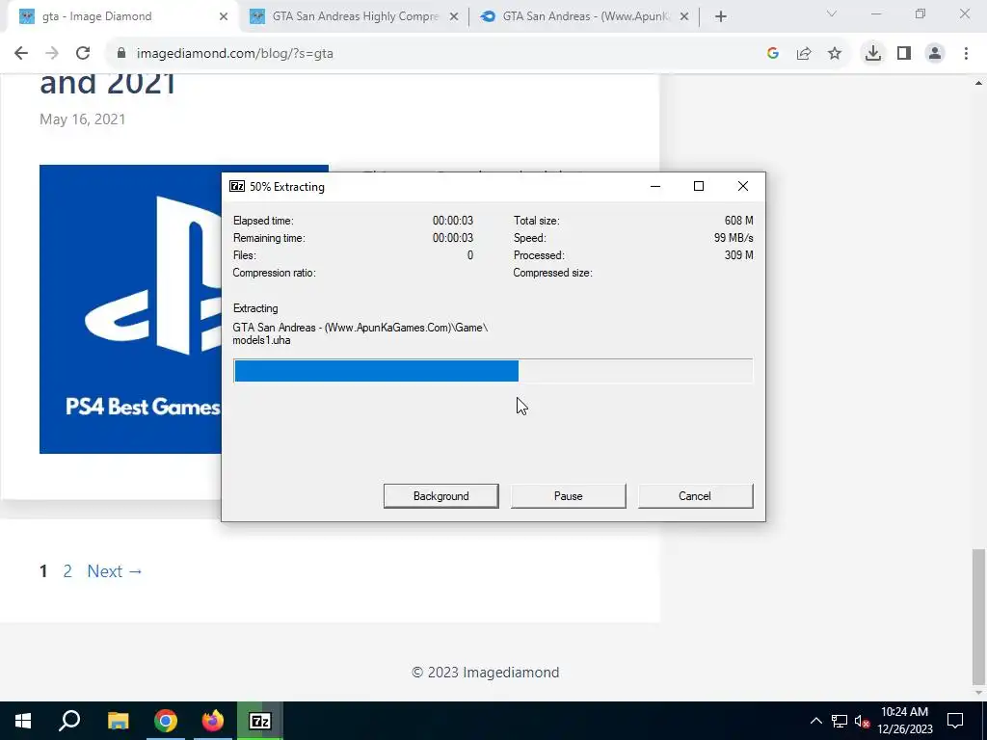Go to page 2 of results
987x740 pixels.
[x=67, y=571]
